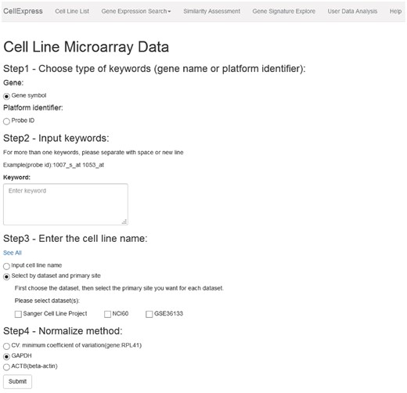Select the Gene symbol radio button

(6, 96)
